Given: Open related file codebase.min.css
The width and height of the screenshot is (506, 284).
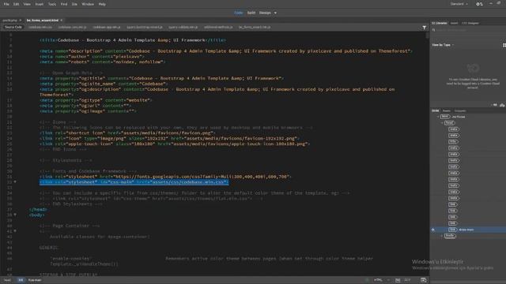Looking at the screenshot, I should 40,27.
